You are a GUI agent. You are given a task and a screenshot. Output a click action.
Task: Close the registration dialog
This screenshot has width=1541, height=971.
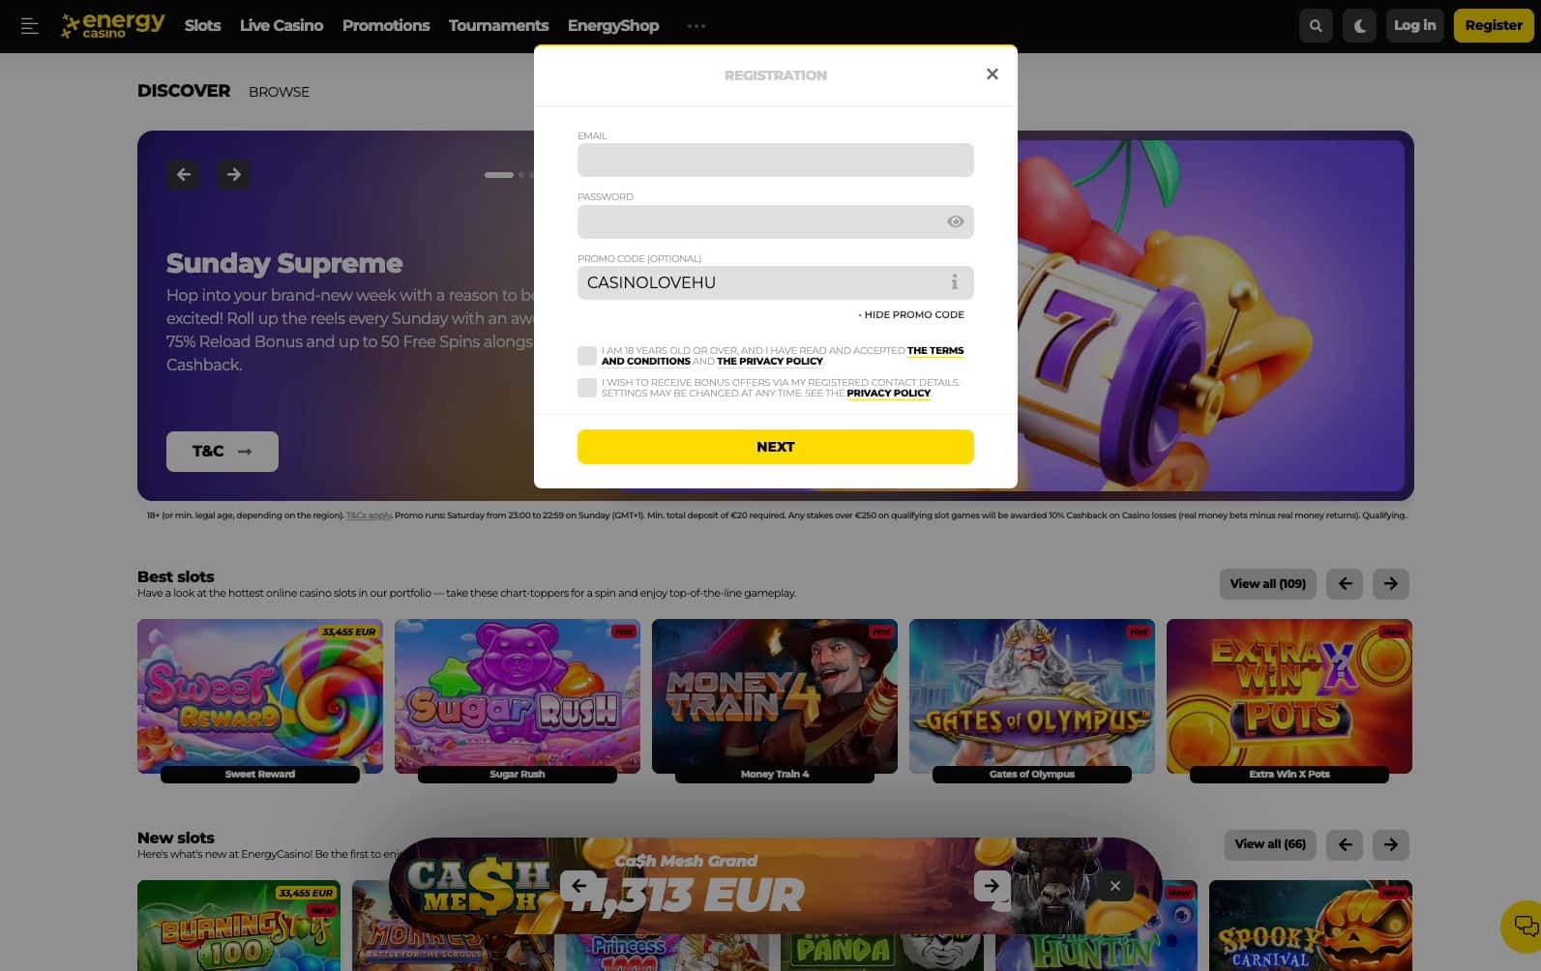click(992, 74)
